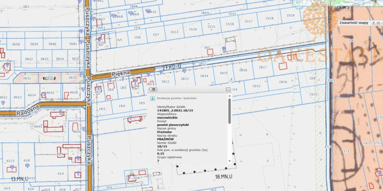Select parcel 18/12 on the map

[x=166, y=81]
